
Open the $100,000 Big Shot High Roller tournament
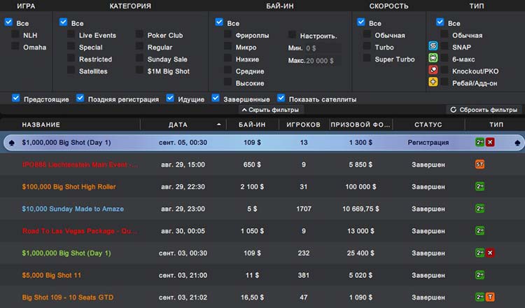pyautogui.click(x=69, y=187)
